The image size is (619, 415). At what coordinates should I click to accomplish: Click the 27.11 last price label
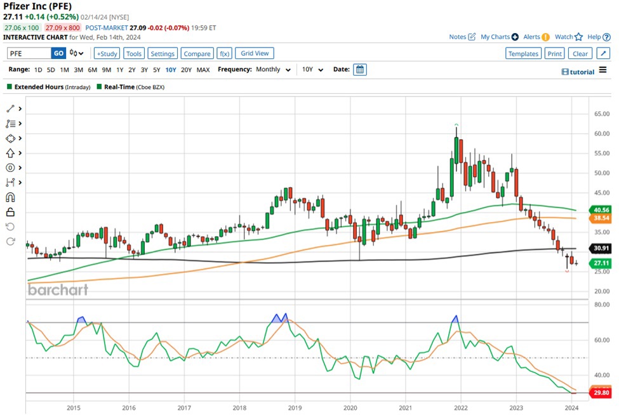tap(600, 263)
